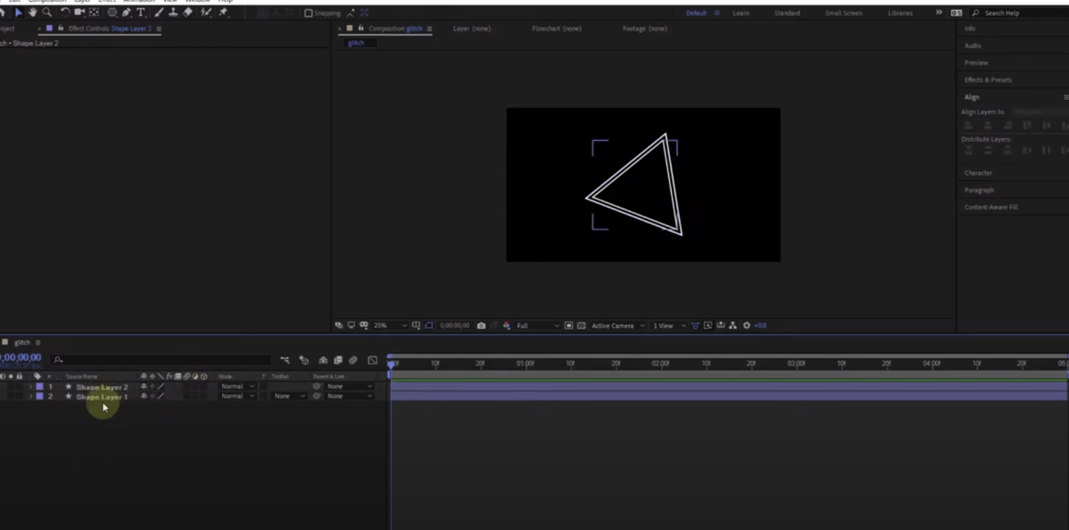The height and width of the screenshot is (530, 1069).
Task: Click Toggle Mask and Shape Path Visibility
Action: [x=428, y=325]
